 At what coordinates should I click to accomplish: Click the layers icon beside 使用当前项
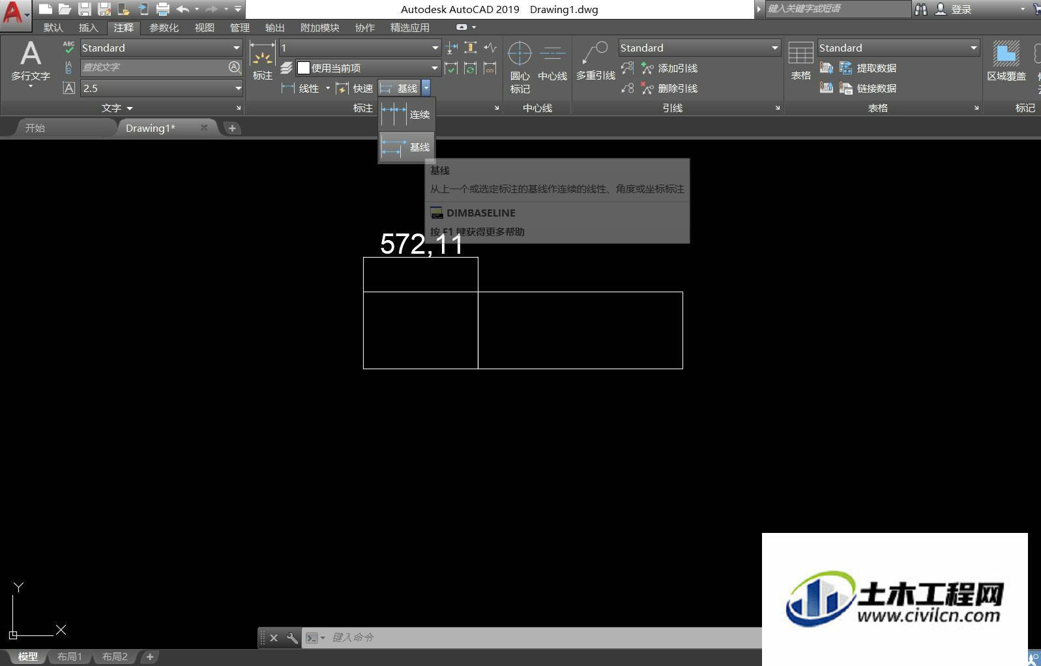(x=286, y=68)
